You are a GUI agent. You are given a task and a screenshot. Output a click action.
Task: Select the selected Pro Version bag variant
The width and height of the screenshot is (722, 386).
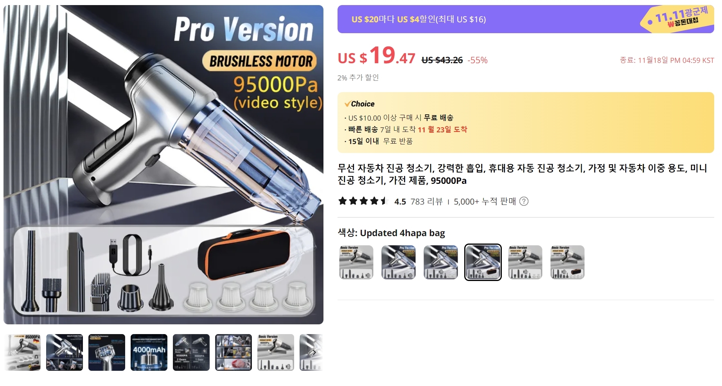point(483,262)
